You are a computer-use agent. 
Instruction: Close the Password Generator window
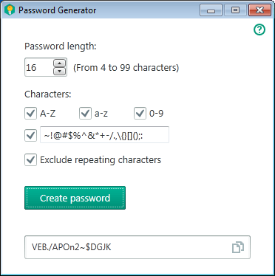click(259, 10)
